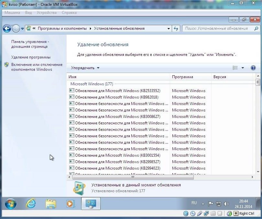
Task: Click VirtualBox hard disk status icon
Action: 186,214
